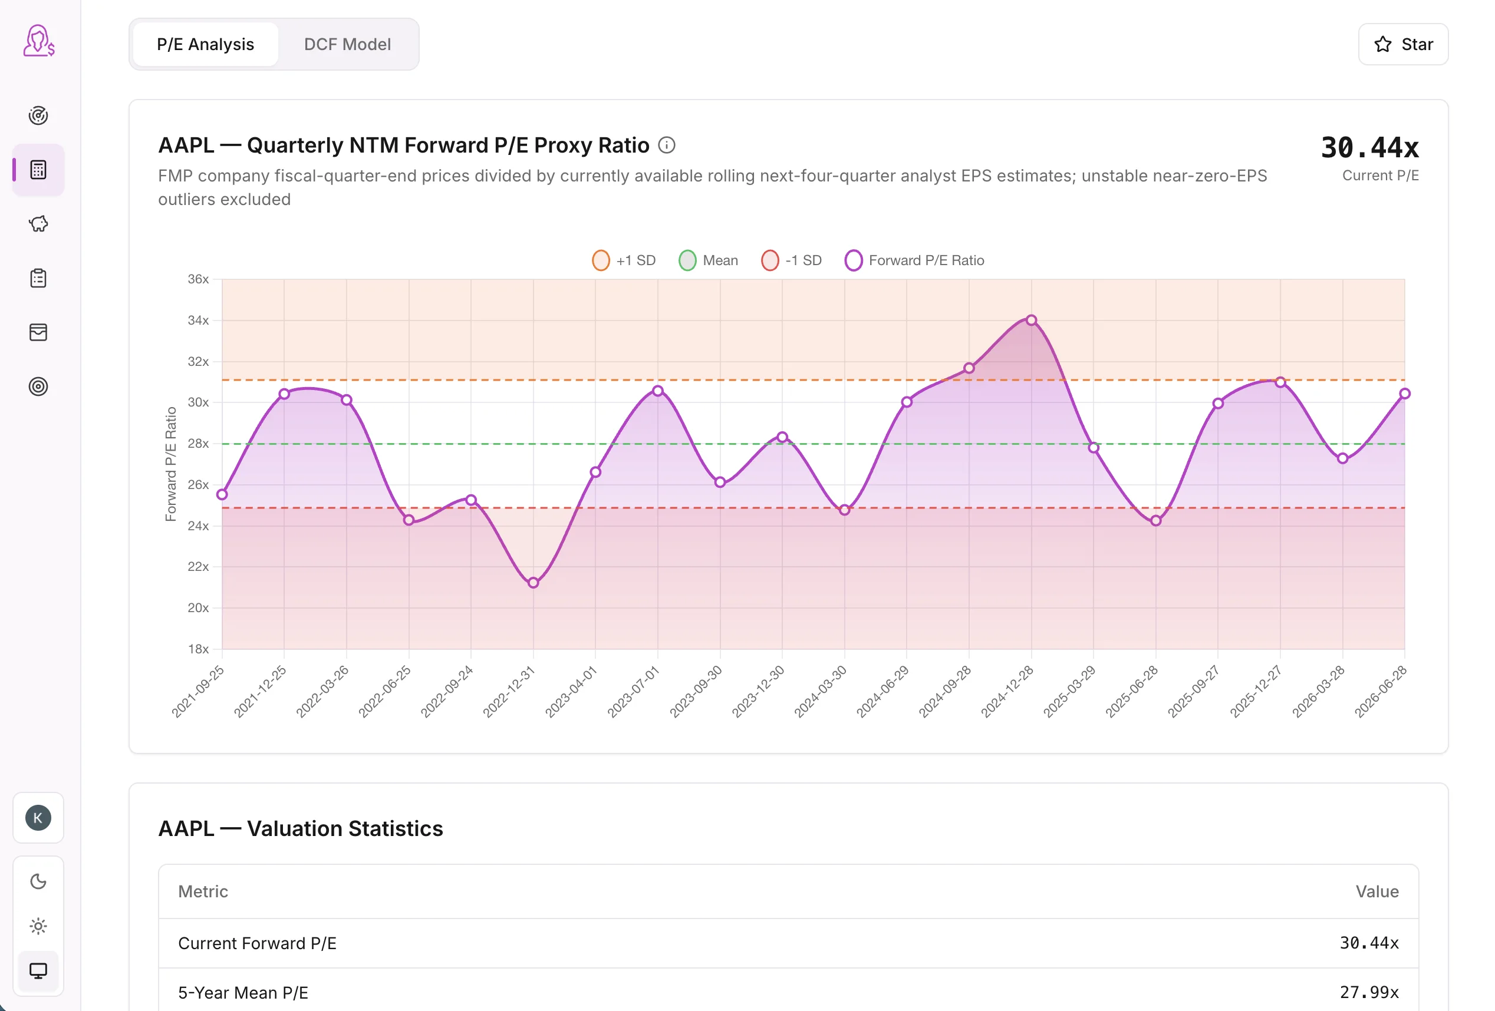Toggle the +1 SD legend series
The width and height of the screenshot is (1495, 1011).
point(624,260)
